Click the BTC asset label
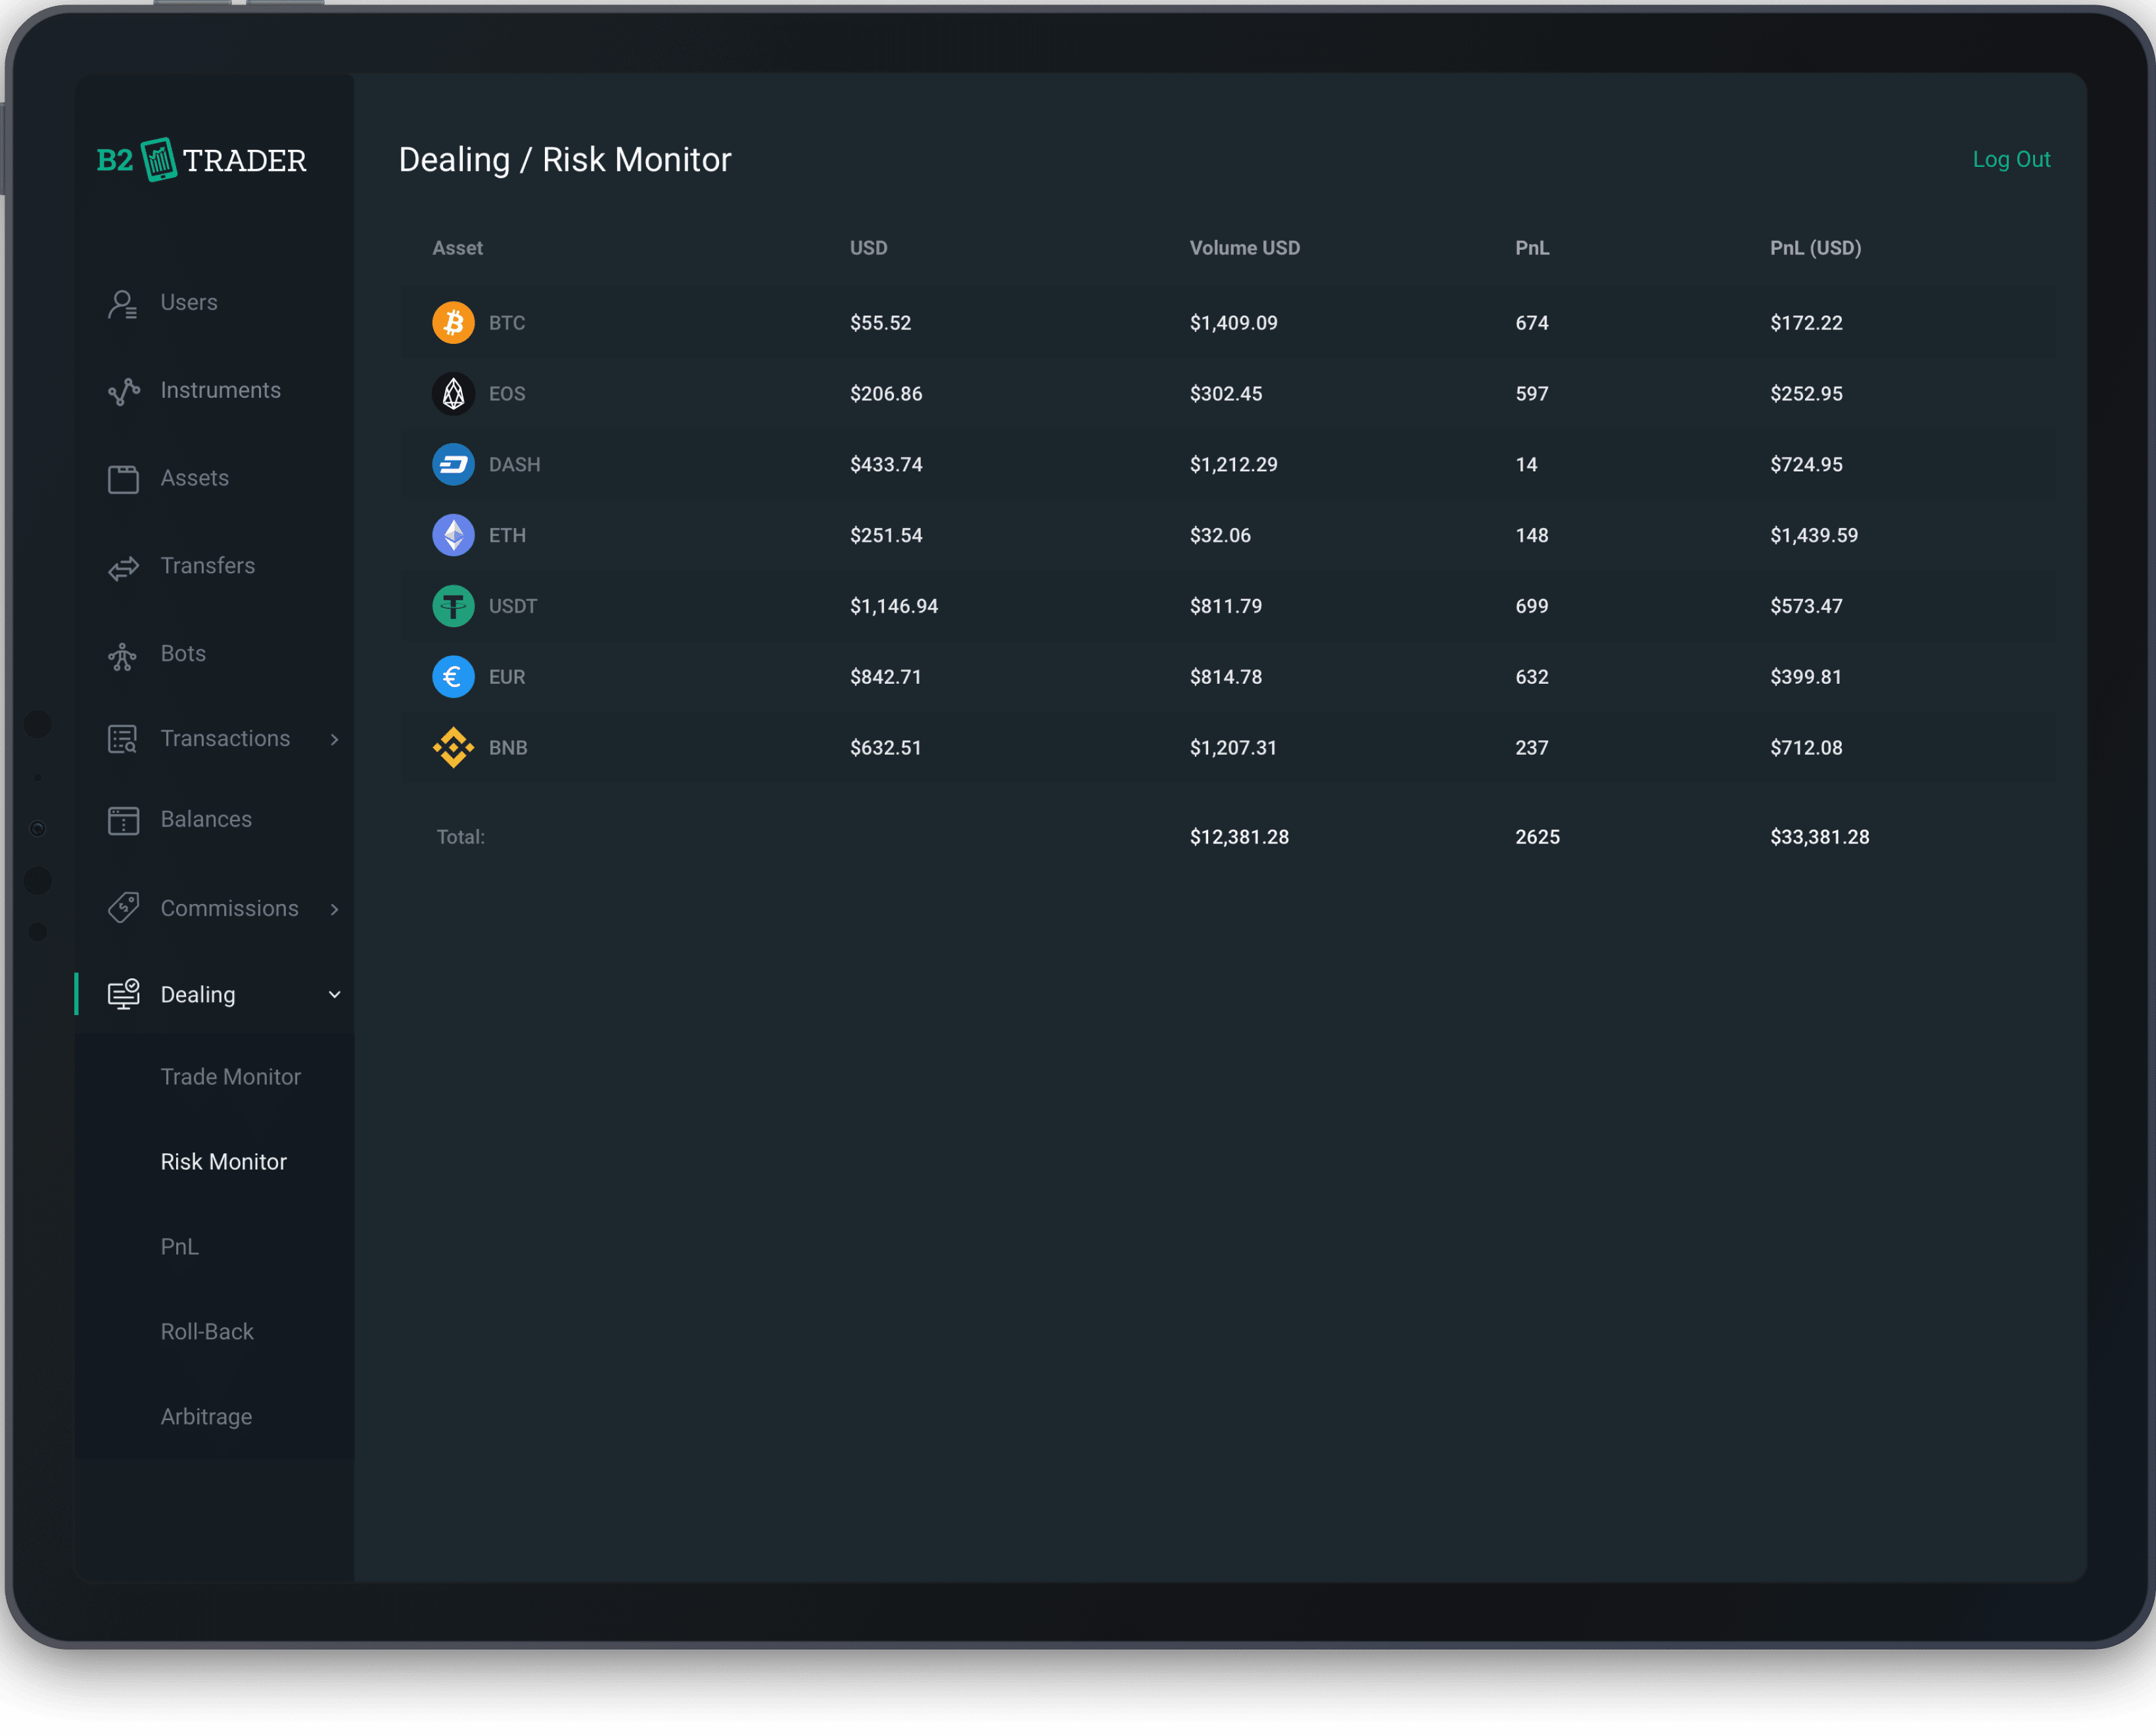The image size is (2156, 1735). pyautogui.click(x=506, y=323)
